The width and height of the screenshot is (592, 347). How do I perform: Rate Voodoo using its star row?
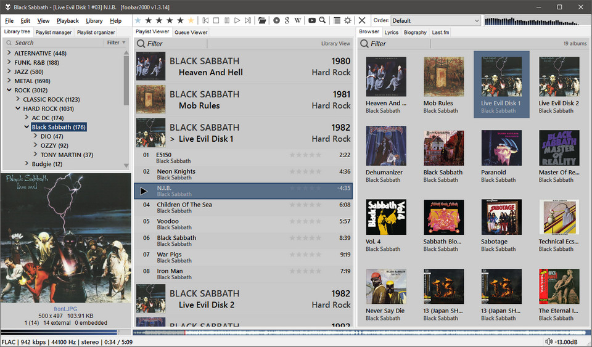305,221
